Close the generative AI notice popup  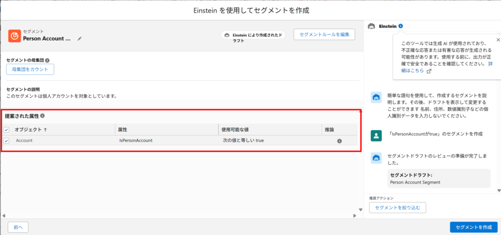498,40
